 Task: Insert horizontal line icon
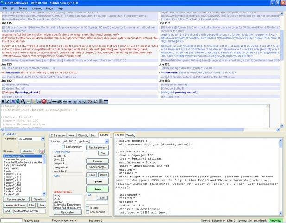click(54, 101)
